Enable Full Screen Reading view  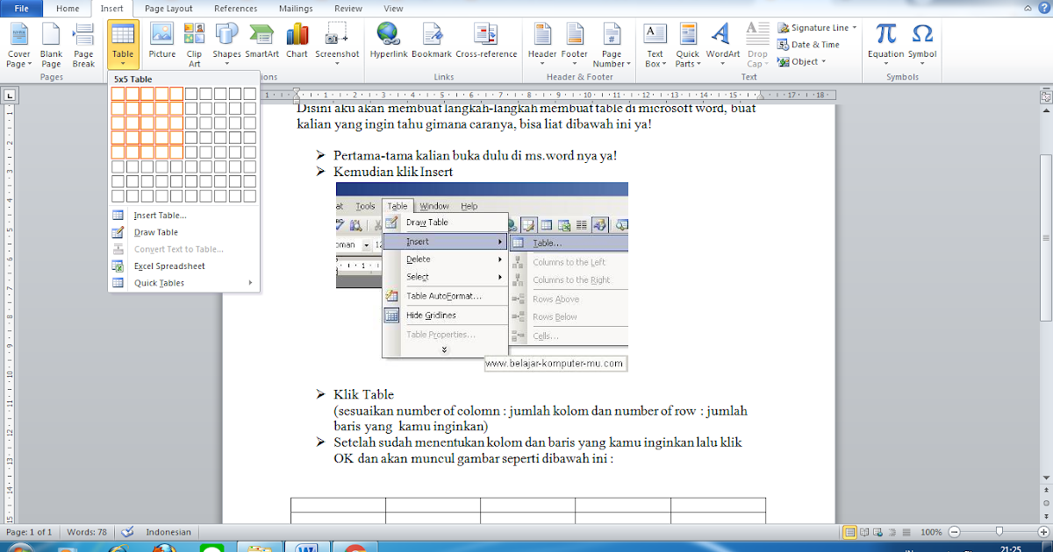click(863, 532)
